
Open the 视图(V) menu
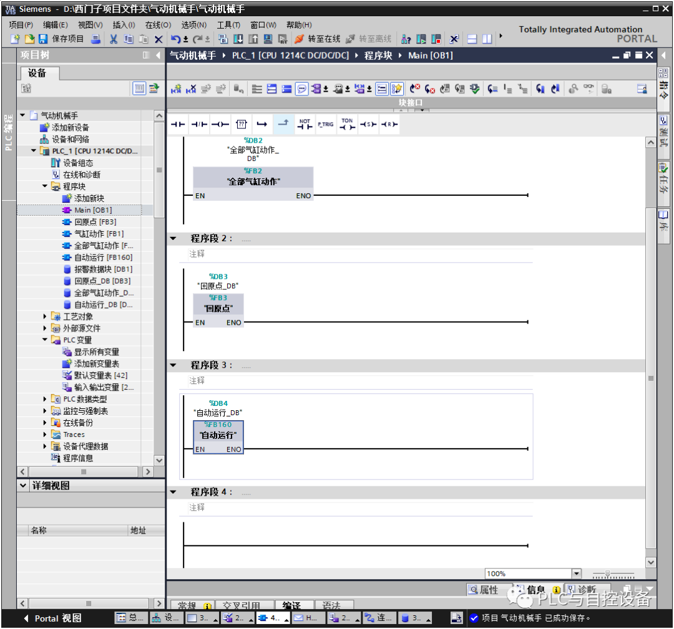[90, 25]
